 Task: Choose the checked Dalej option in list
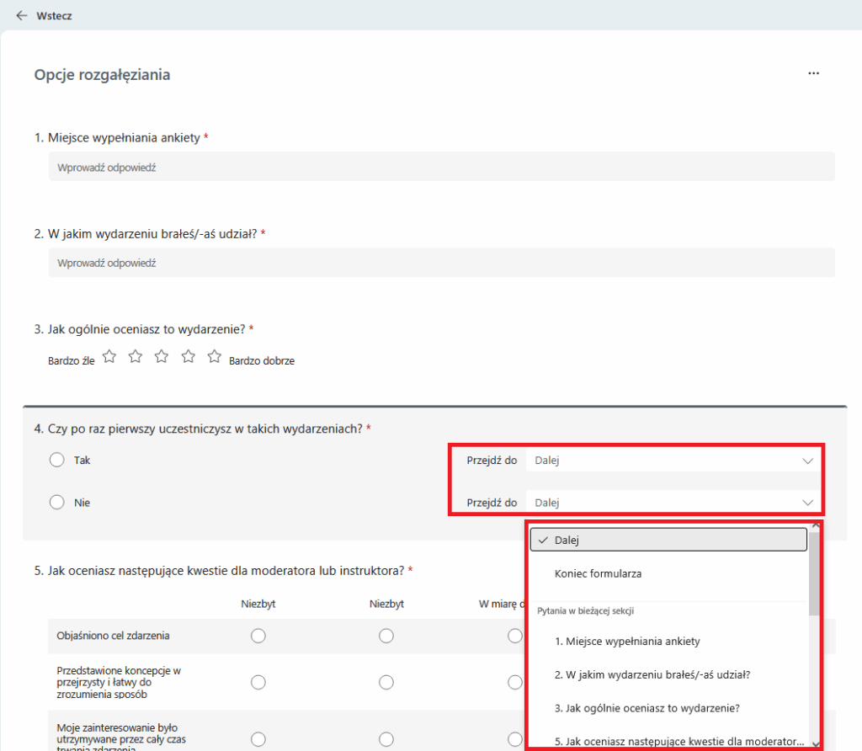coord(668,541)
